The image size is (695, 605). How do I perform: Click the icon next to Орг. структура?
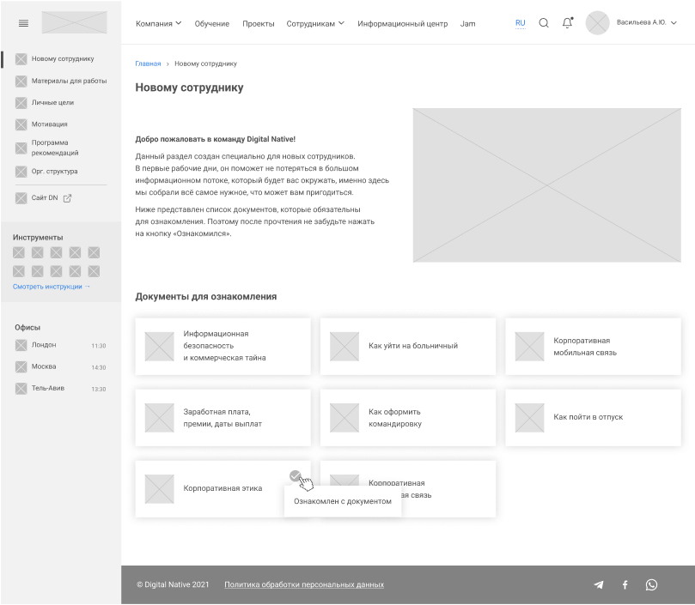pyautogui.click(x=21, y=172)
